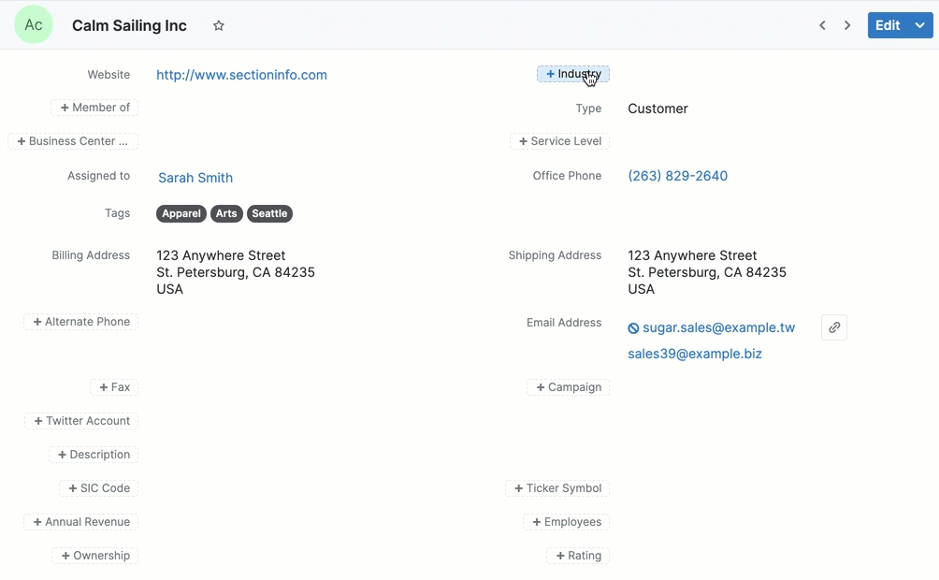Image resolution: width=939 pixels, height=580 pixels.
Task: Mark Calm Sailing Inc as favorite star
Action: 219,26
